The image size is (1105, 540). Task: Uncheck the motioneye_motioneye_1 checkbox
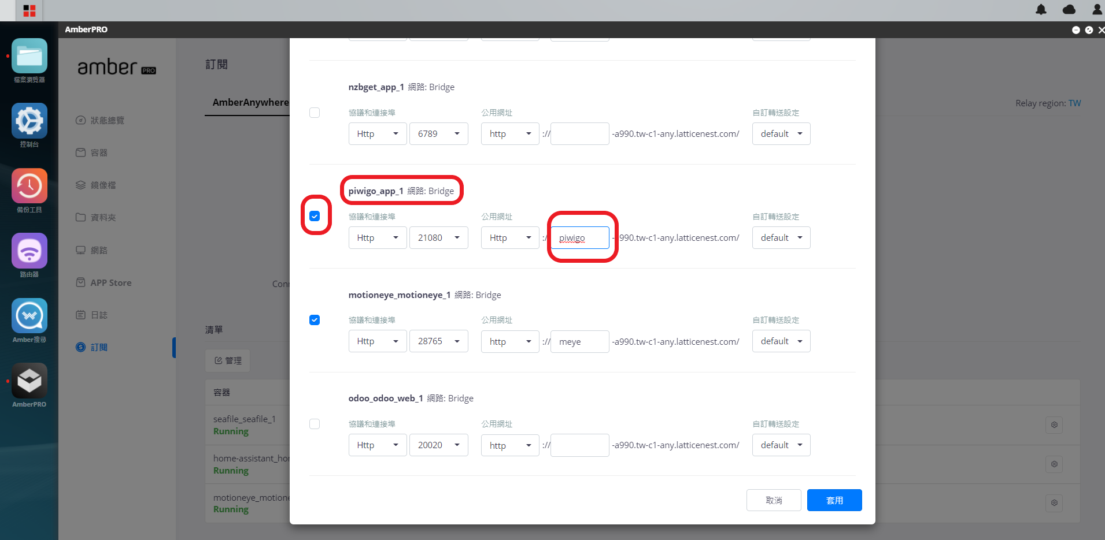[x=315, y=320]
